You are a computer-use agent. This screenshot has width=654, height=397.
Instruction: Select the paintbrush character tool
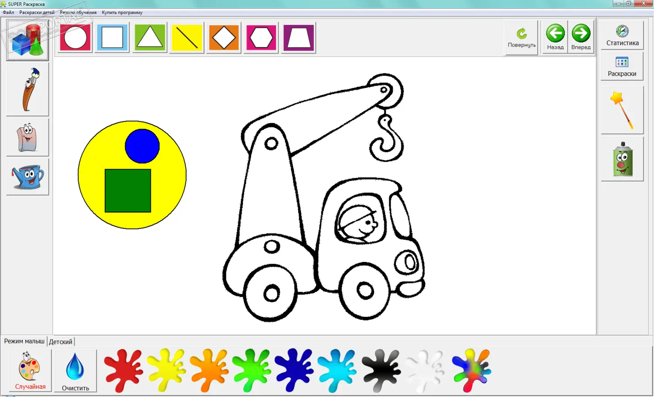tap(27, 89)
